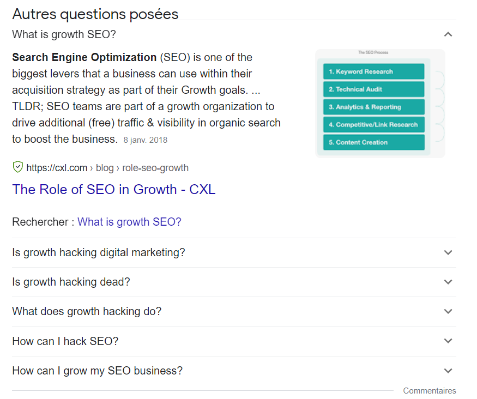Viewport: 477px width, 399px height.
Task: Collapse the "What is growth SEO?" answer chevron
Action: click(x=448, y=34)
